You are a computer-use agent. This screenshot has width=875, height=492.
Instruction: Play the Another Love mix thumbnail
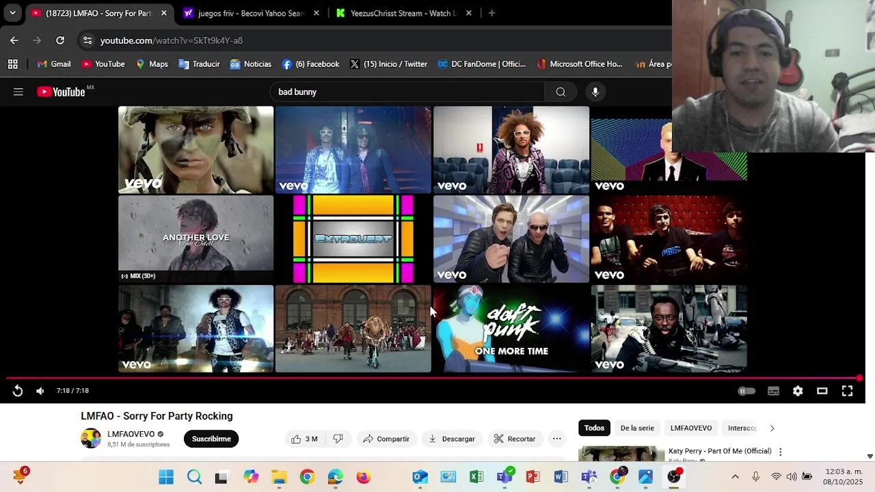196,238
